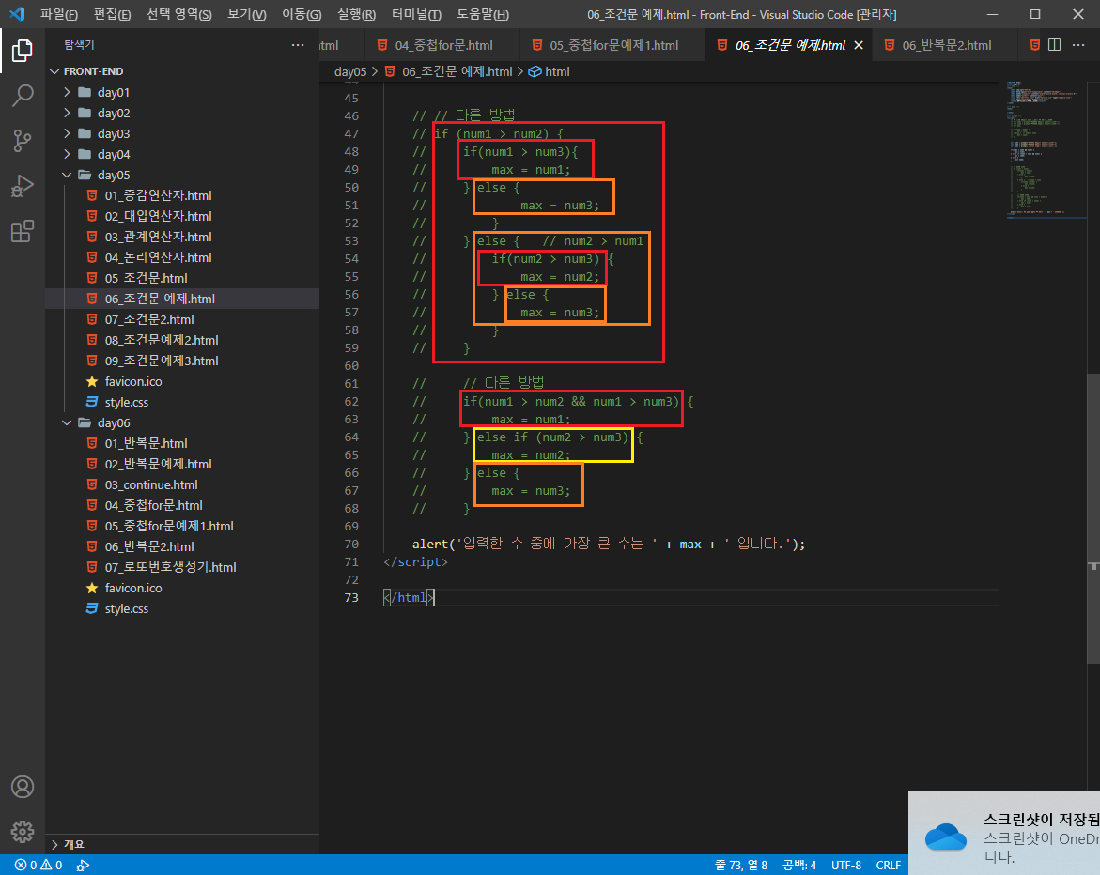Open the Manage settings gear
This screenshot has width=1100, height=875.
click(23, 832)
